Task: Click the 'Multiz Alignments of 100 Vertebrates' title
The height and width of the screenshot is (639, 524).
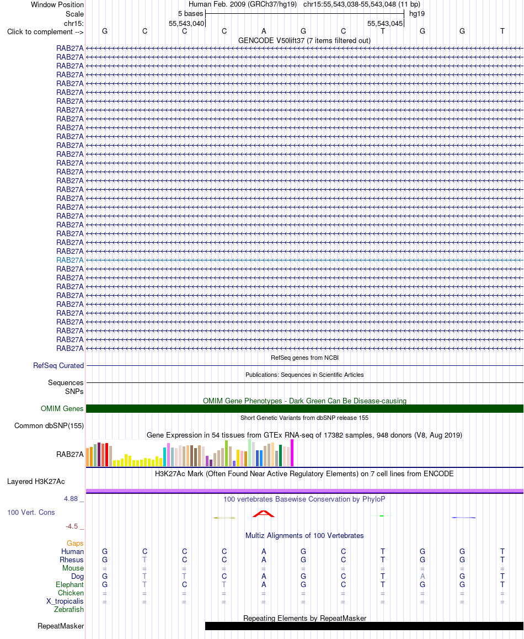Action: coord(304,535)
